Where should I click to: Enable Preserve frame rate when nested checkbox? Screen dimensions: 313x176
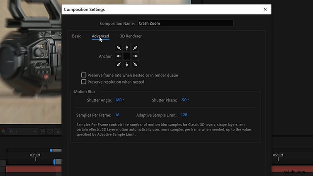coord(84,75)
